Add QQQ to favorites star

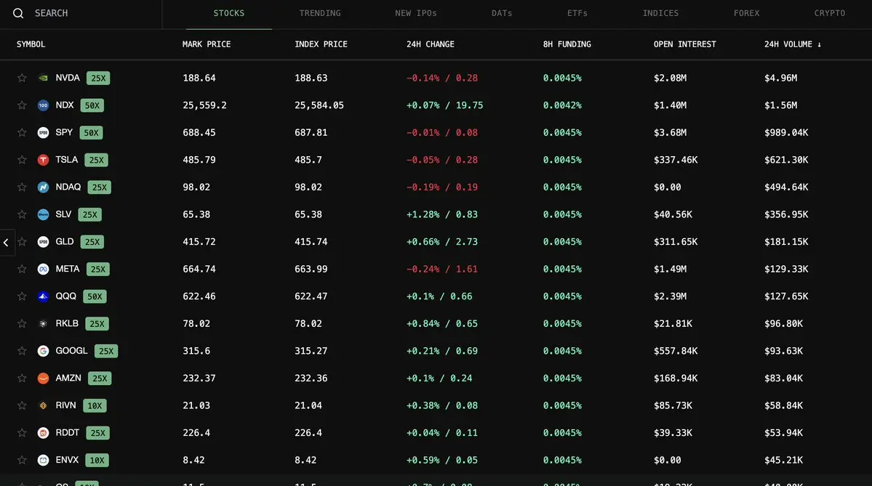click(22, 296)
